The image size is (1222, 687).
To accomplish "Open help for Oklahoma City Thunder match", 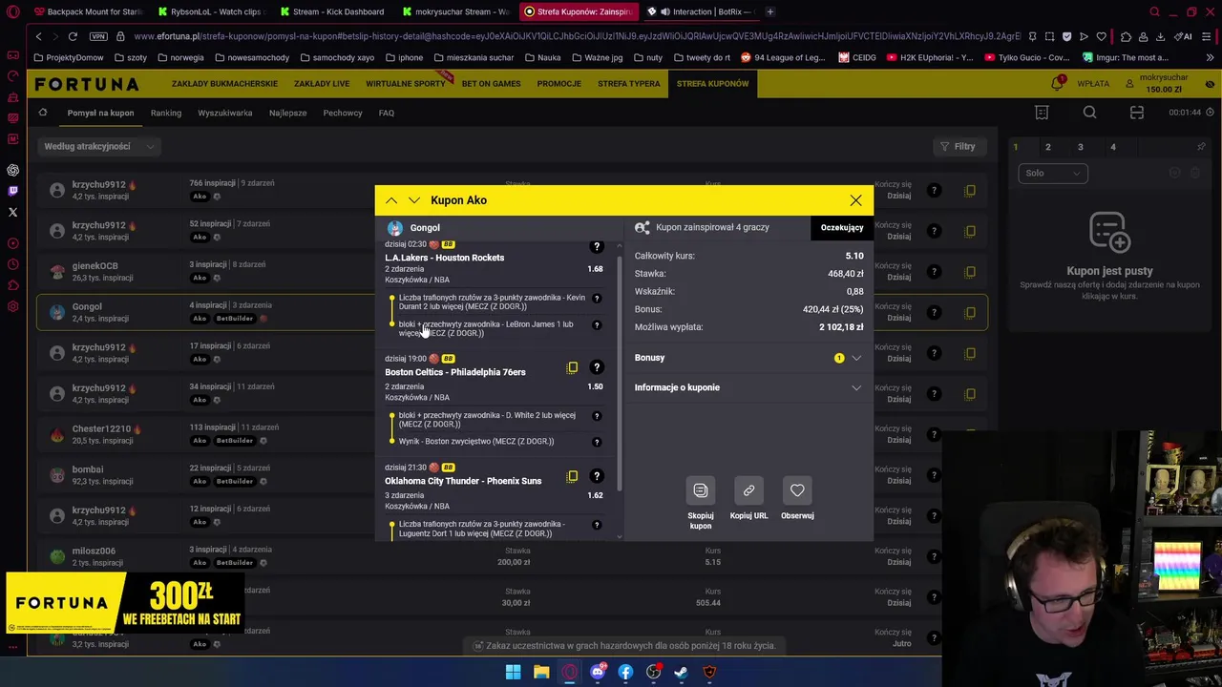I will [597, 476].
